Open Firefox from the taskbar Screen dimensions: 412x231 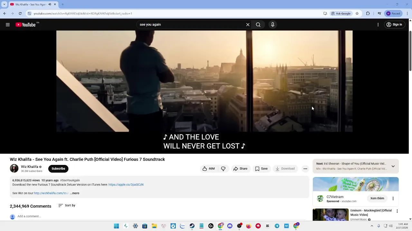pyautogui.click(x=248, y=226)
